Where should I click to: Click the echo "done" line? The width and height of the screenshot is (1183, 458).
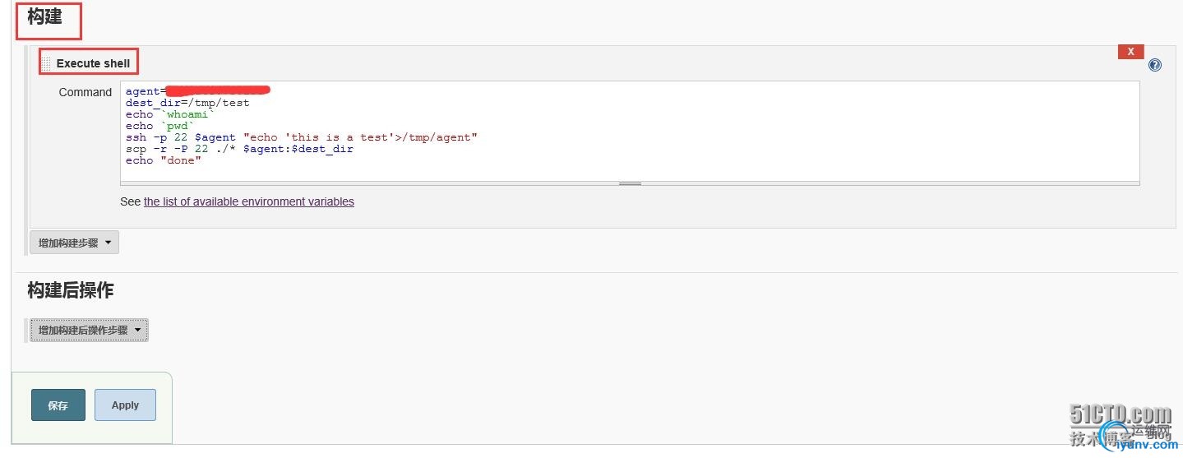pos(164,160)
